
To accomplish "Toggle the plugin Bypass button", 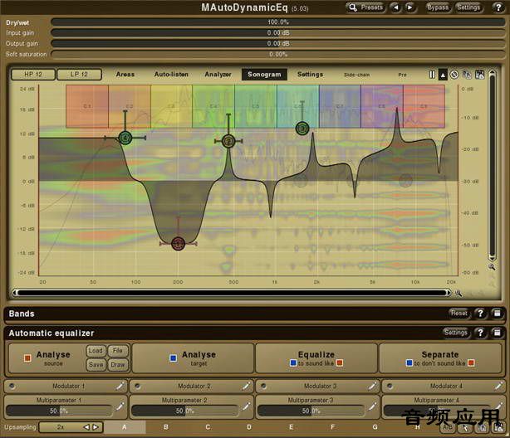I will [x=438, y=7].
